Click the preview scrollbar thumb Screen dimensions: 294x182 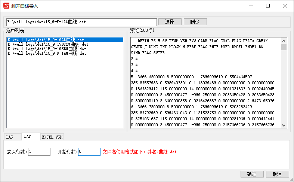[x=284, y=47]
